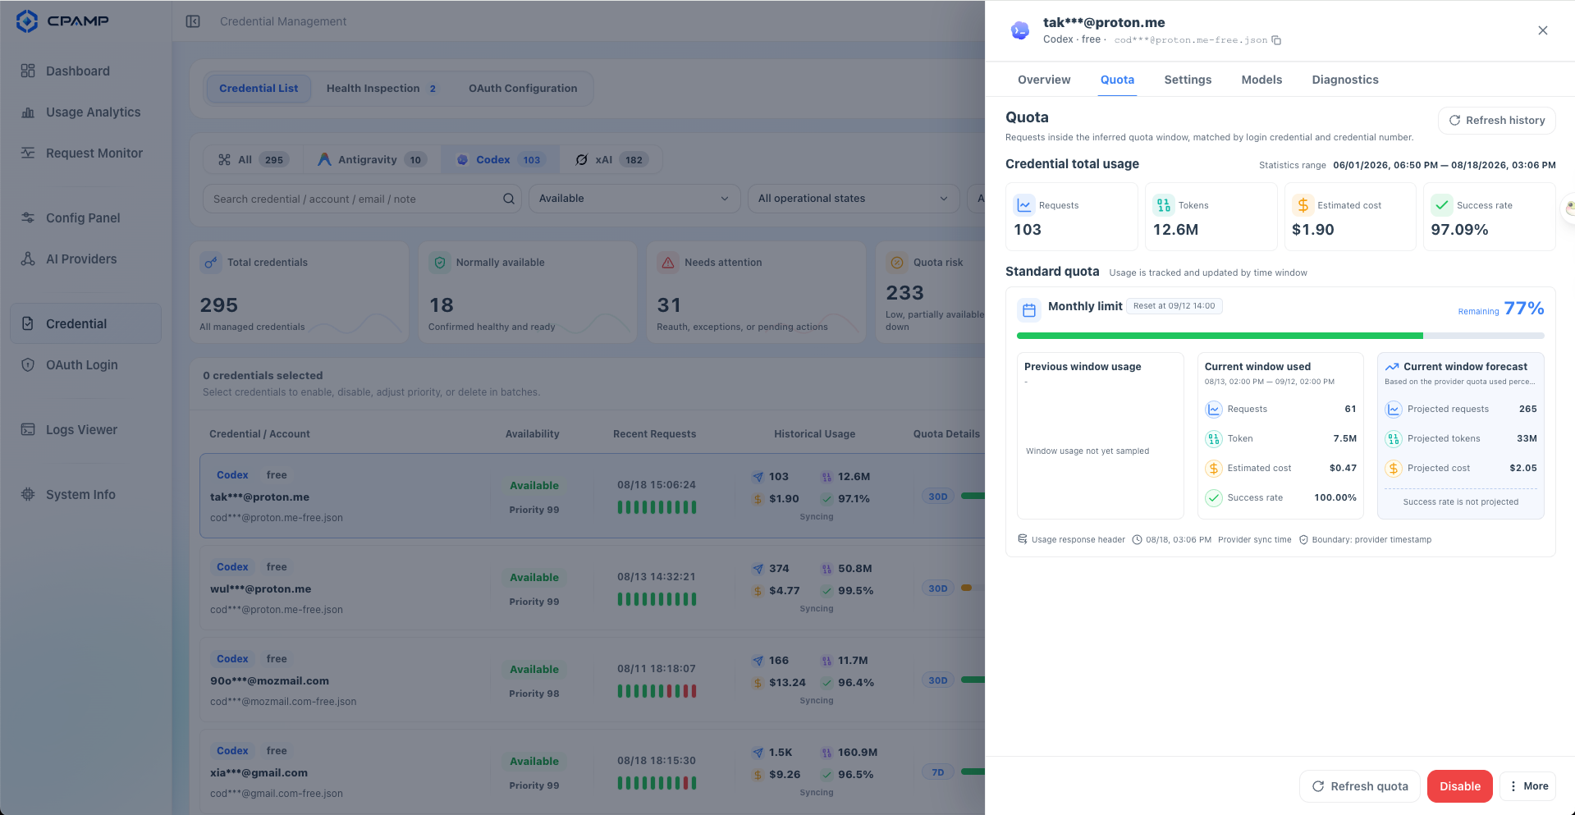Screen dimensions: 1575x815
Task: Click the Reset at 09/12 14:00 badge
Action: 1174,305
